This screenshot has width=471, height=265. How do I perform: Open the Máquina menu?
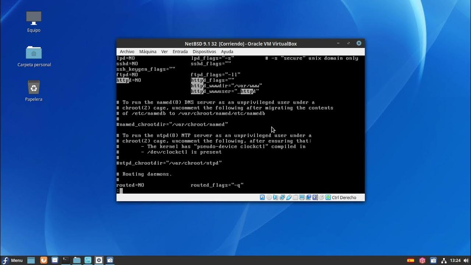[x=148, y=52]
